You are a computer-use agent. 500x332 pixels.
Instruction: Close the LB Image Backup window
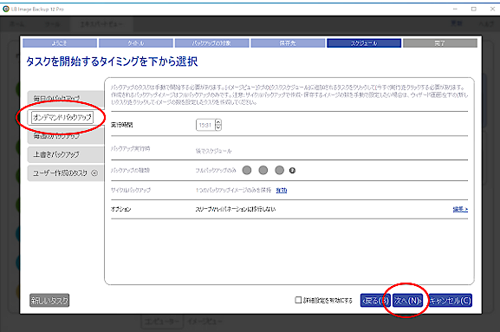tap(492, 9)
